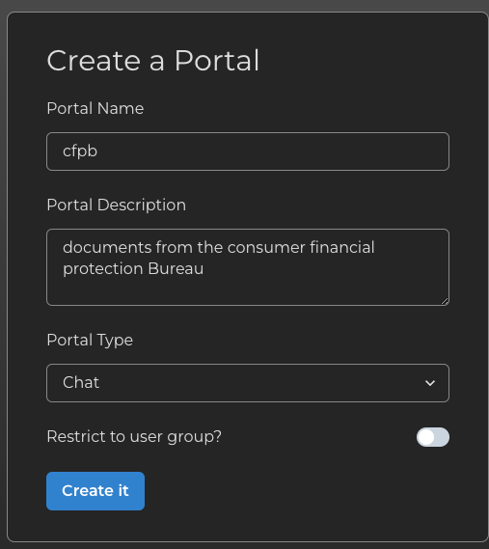This screenshot has width=489, height=549.
Task: Click the word "financial" in the description
Action: (342, 247)
